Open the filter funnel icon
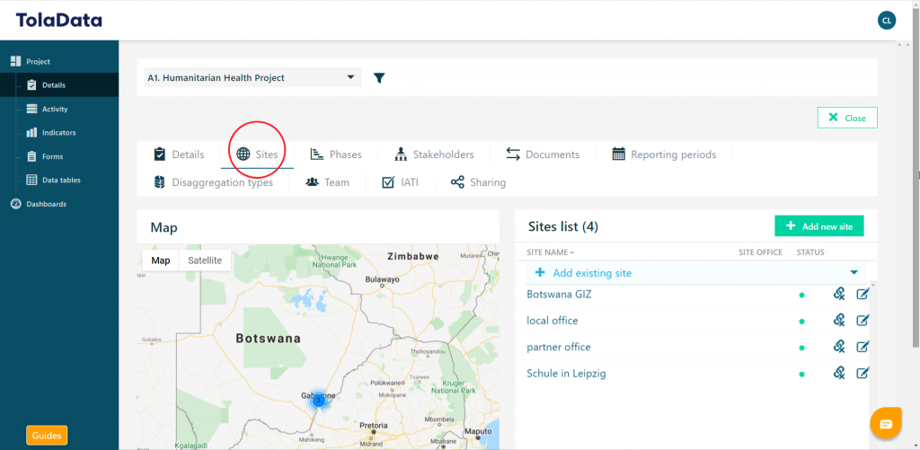The image size is (920, 450). coord(380,77)
